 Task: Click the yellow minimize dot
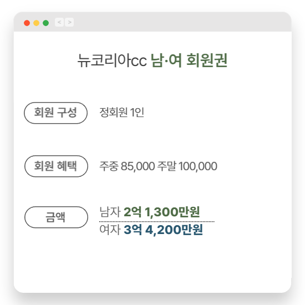(x=37, y=23)
